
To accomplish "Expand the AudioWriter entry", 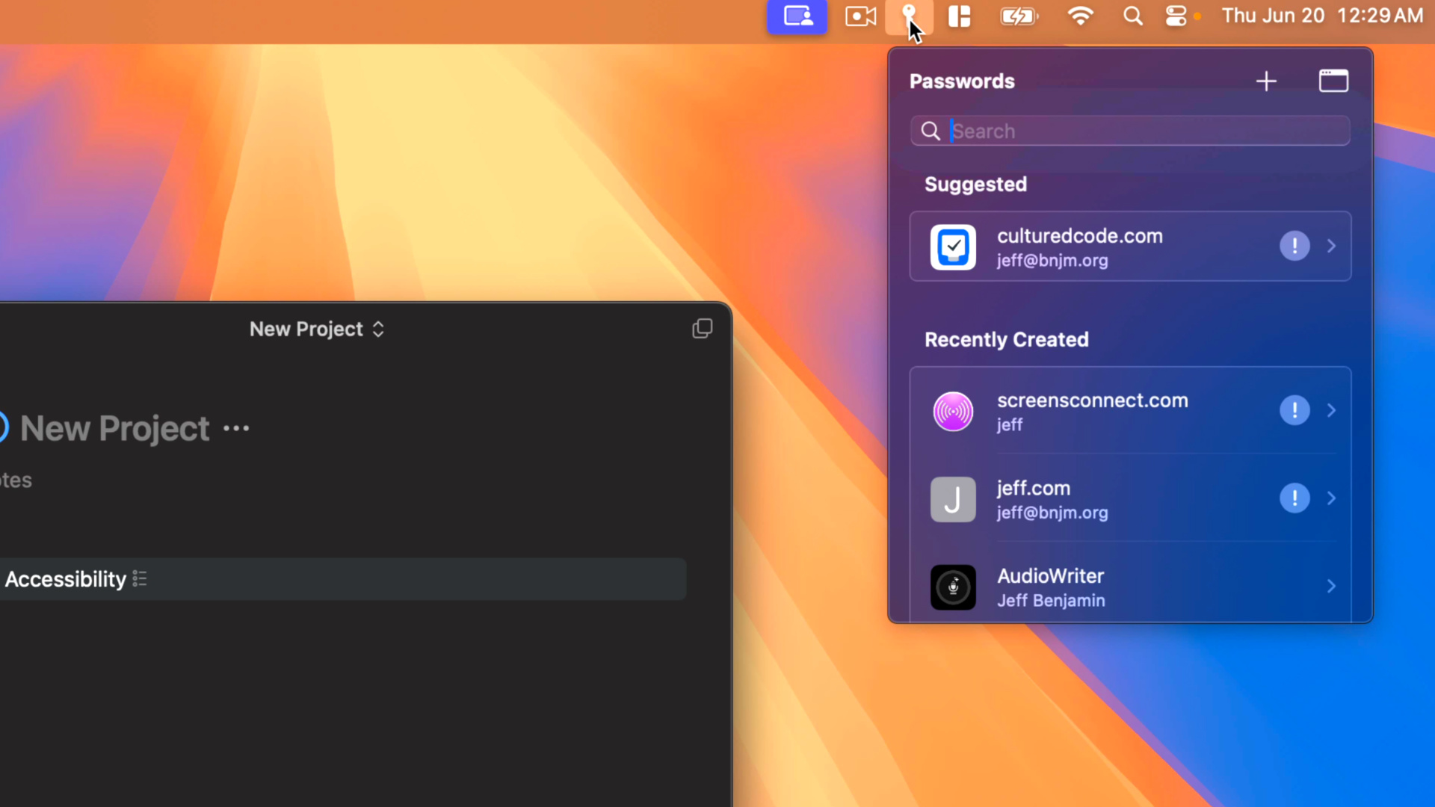I will click(1332, 587).
